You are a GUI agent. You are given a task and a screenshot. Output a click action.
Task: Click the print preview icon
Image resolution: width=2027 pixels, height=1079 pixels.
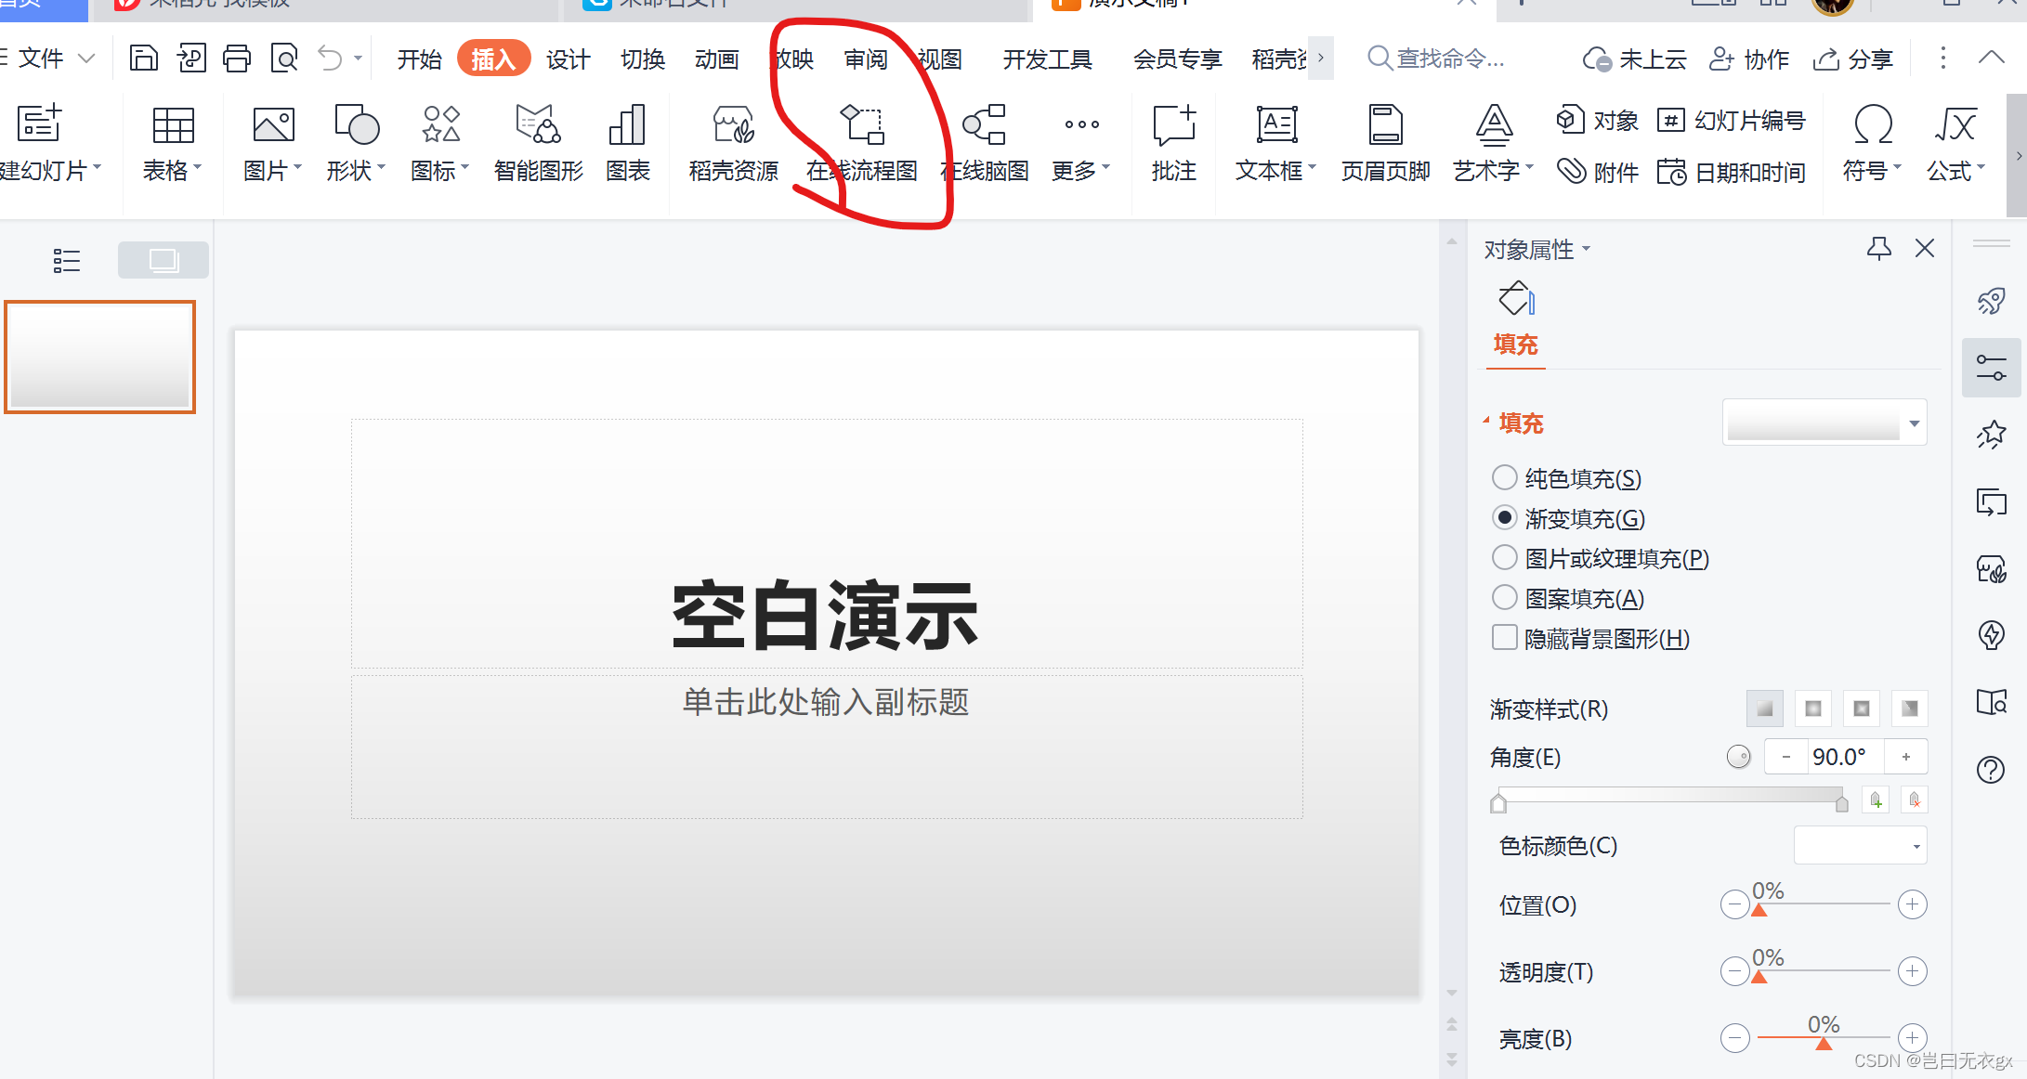tap(283, 58)
